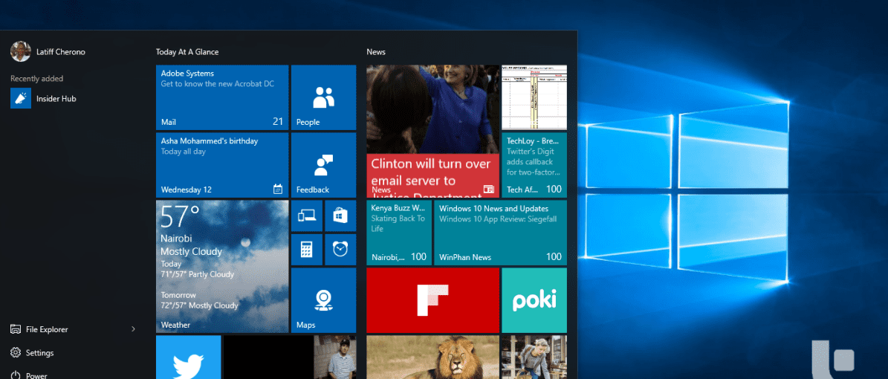Image resolution: width=888 pixels, height=379 pixels.
Task: Click the 'Recently added' label
Action: [x=37, y=79]
